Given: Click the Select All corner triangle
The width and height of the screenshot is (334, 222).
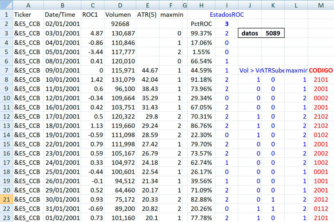Looking at the screenshot, I should tap(7, 5).
